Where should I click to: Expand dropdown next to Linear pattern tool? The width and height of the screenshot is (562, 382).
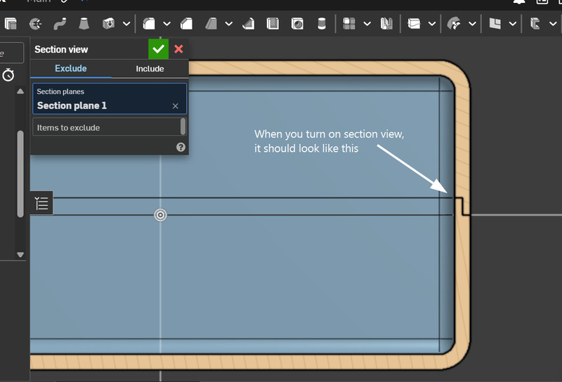(367, 24)
